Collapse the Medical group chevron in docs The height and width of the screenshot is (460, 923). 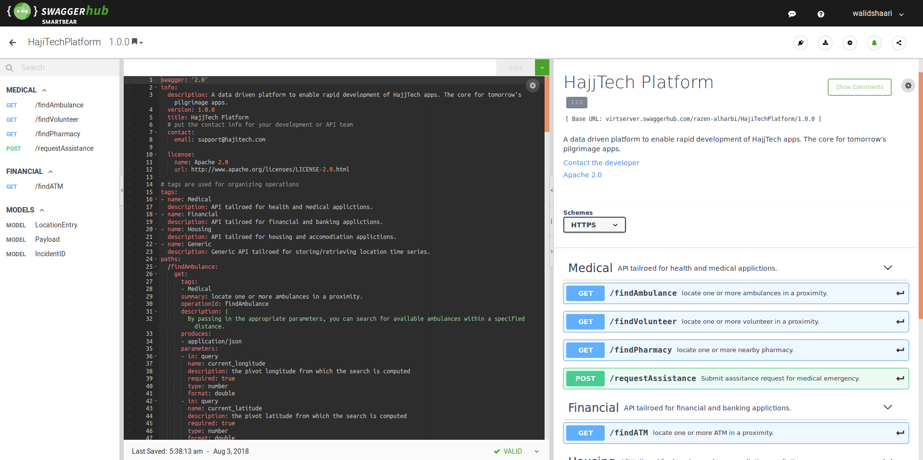(x=888, y=268)
